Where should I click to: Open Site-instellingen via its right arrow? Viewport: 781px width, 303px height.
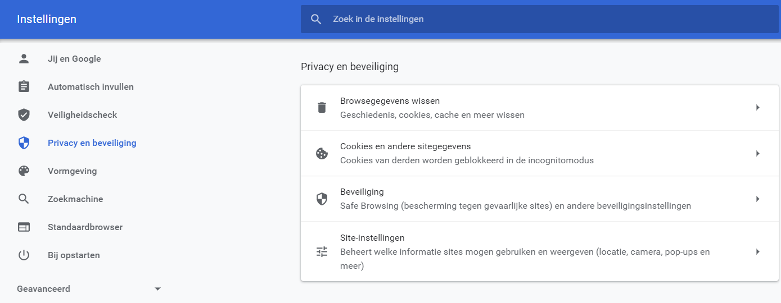point(758,251)
